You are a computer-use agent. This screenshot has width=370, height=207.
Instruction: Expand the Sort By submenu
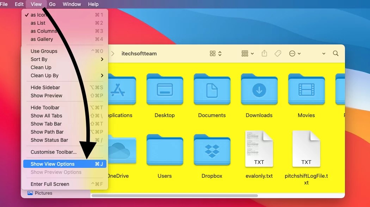click(x=39, y=59)
